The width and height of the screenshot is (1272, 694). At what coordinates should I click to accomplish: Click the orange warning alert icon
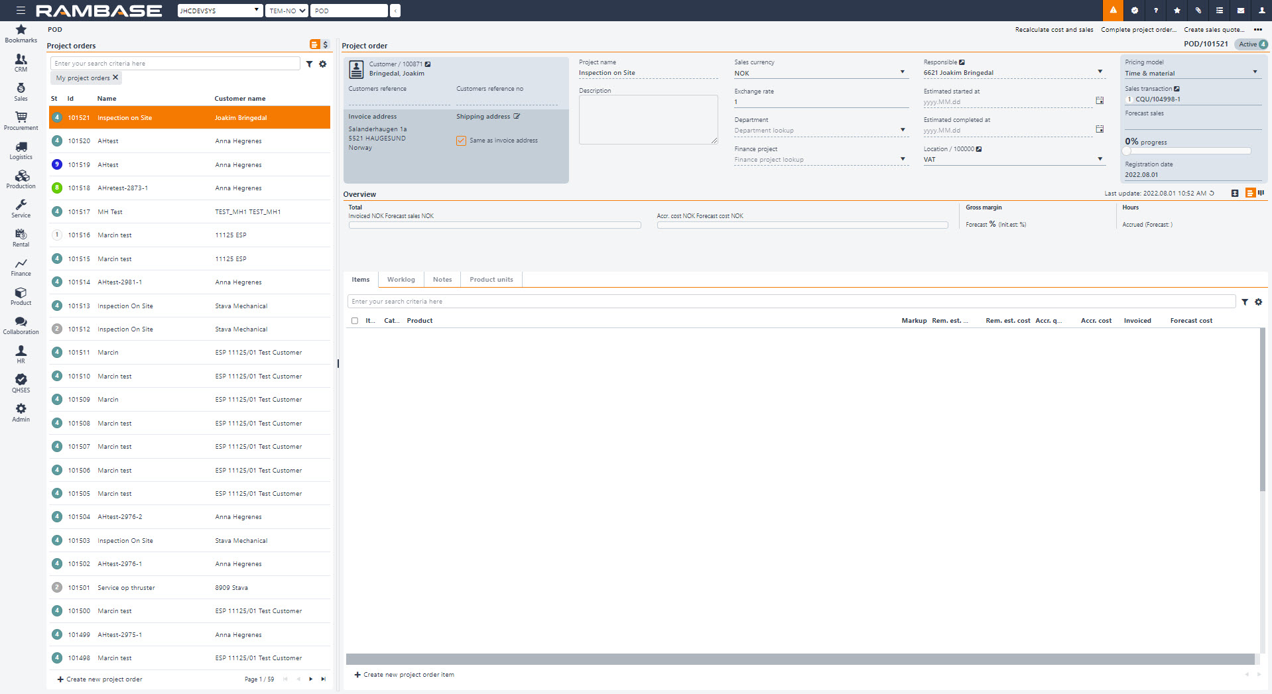1113,11
